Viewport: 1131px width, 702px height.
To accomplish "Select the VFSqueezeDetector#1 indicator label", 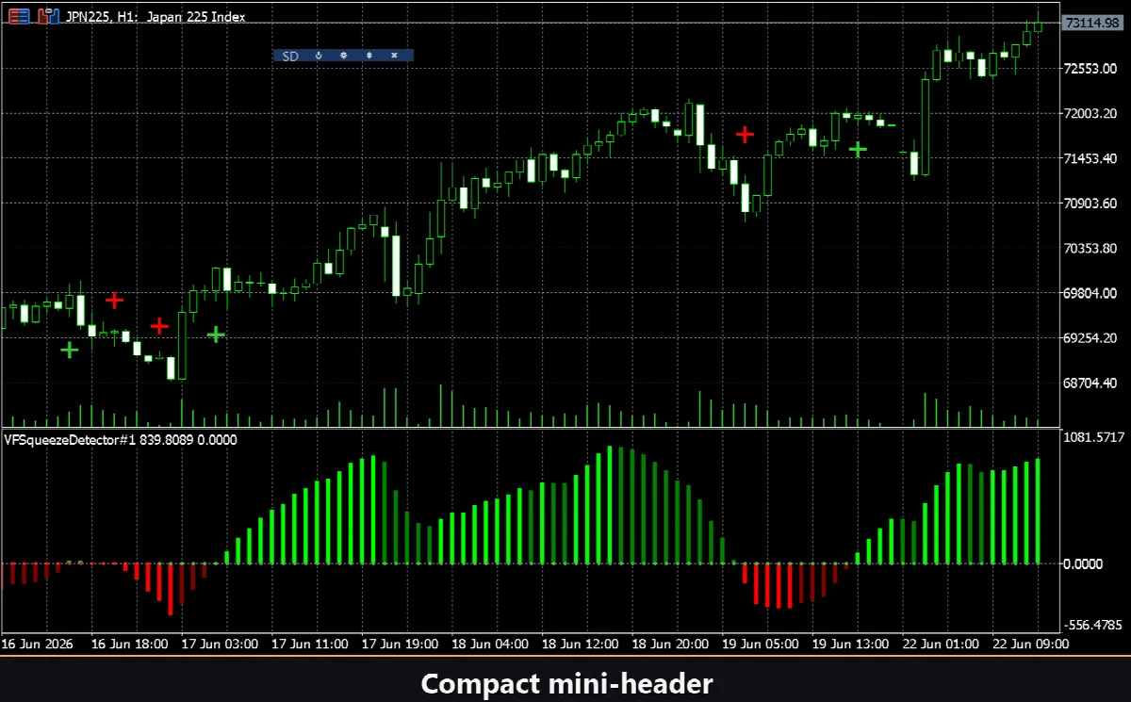I will (x=121, y=439).
